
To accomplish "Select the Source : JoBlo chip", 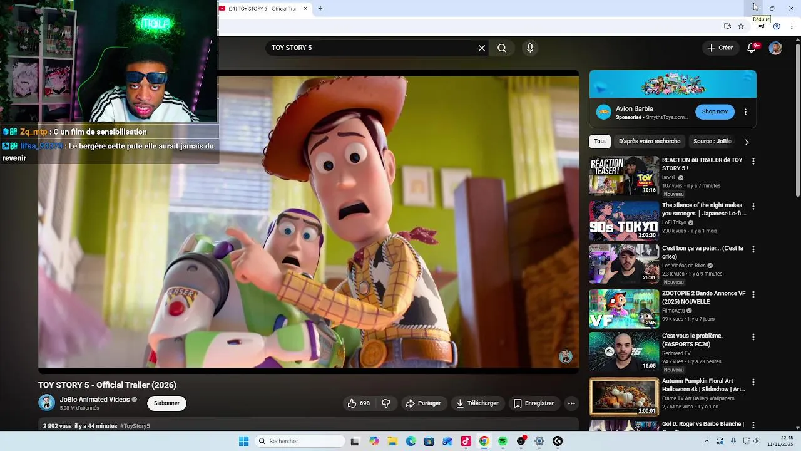I will pos(712,142).
